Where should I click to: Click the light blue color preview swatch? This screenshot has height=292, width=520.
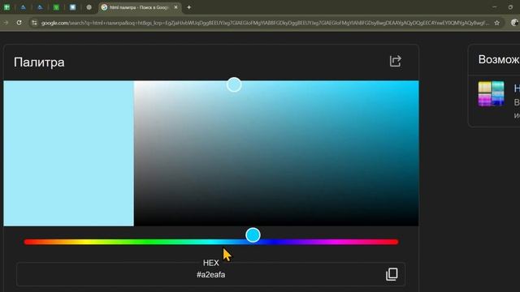coord(68,153)
